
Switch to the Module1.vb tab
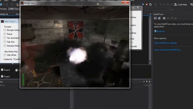pyautogui.click(x=4, y=14)
